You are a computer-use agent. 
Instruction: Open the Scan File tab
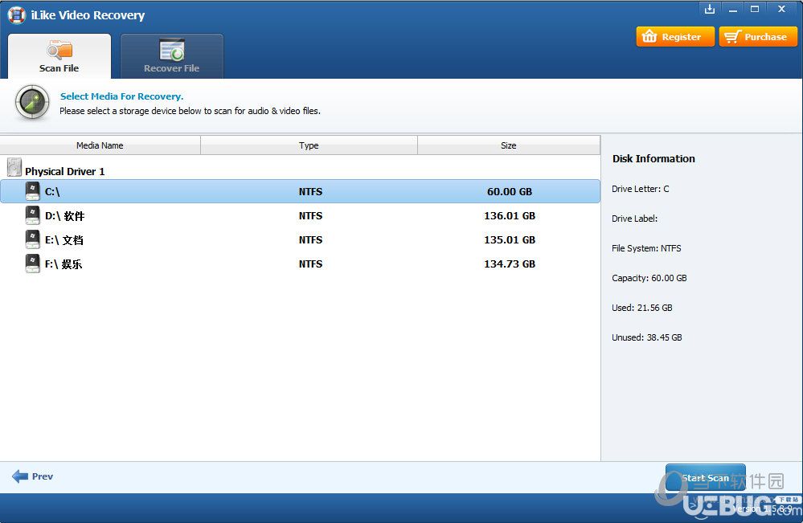click(59, 56)
